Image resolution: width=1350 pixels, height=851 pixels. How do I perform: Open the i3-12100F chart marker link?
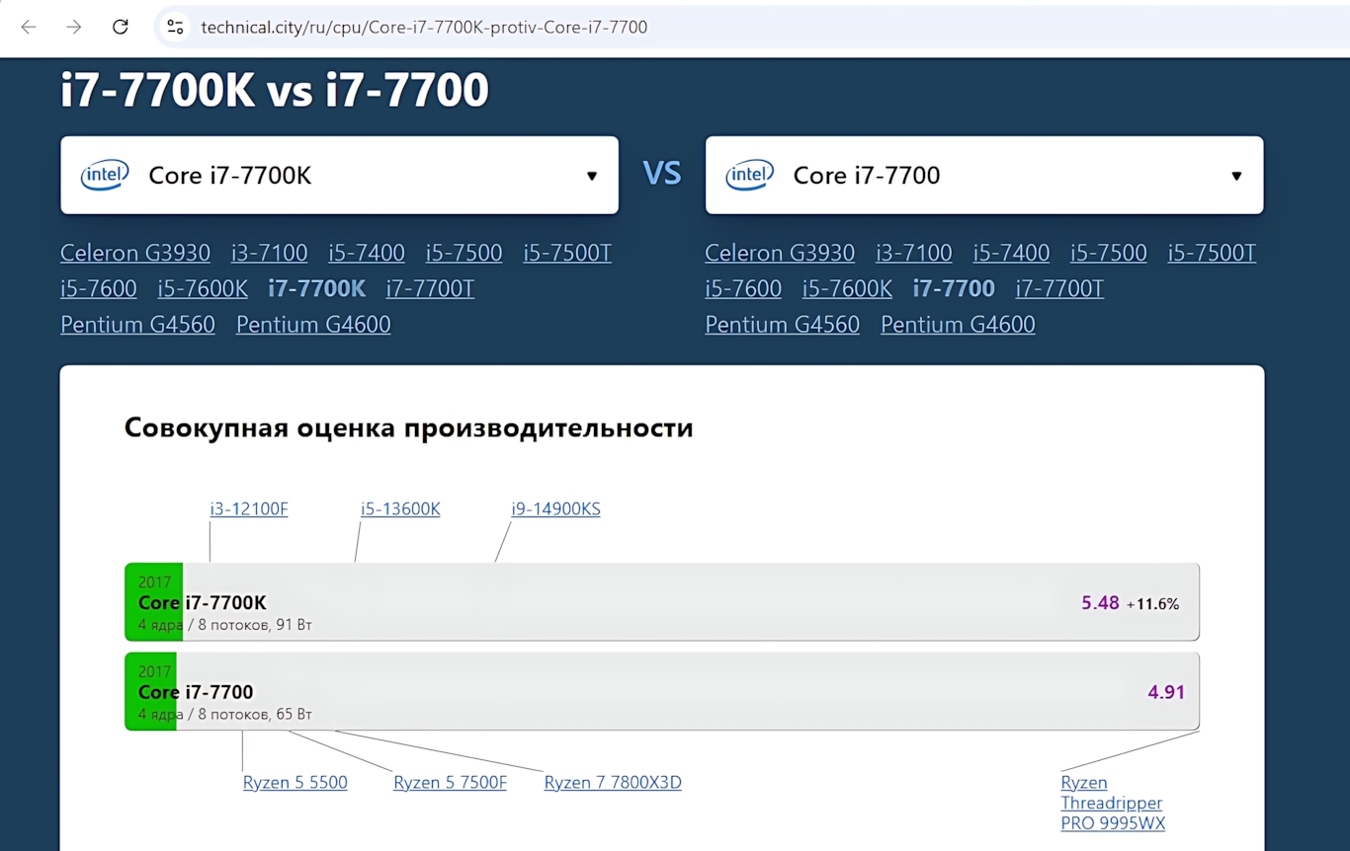pos(249,509)
